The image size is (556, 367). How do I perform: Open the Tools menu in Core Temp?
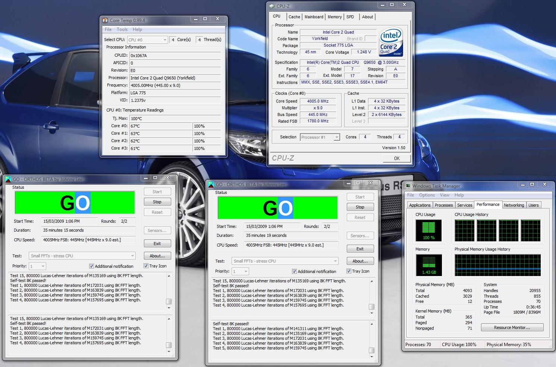(122, 29)
